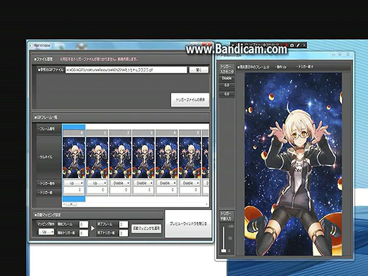
Task: Click the play arrow in auto mapping settings
Action: (93, 228)
